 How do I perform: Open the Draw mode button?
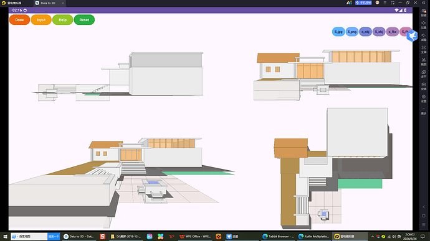point(19,20)
